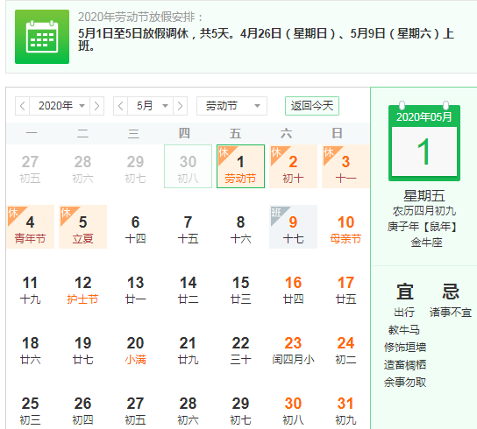
Task: Open the 5月 month dropdown
Action: pyautogui.click(x=151, y=106)
